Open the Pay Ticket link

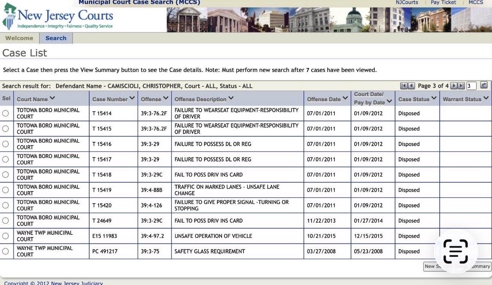click(x=443, y=2)
